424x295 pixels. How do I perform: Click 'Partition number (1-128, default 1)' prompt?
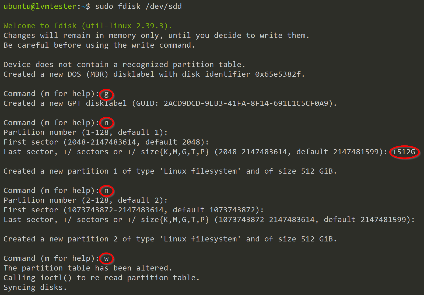click(86, 132)
